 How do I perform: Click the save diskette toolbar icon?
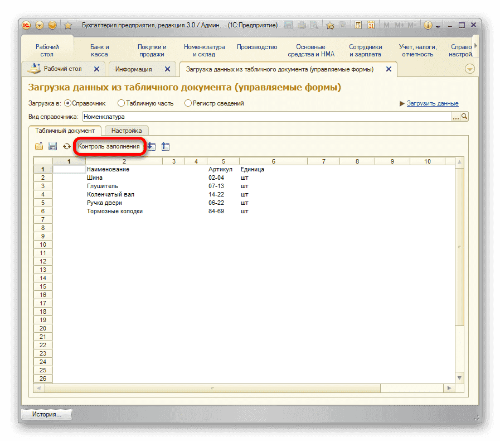[x=53, y=146]
